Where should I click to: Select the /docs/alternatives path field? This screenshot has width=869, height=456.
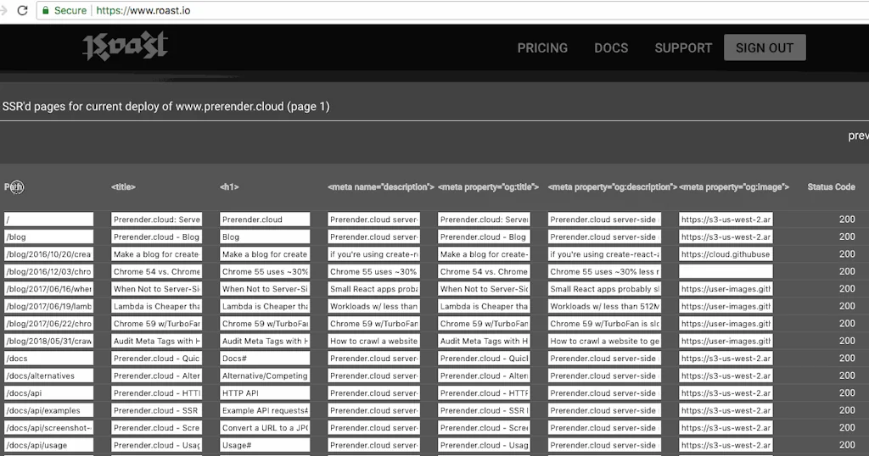pyautogui.click(x=48, y=375)
